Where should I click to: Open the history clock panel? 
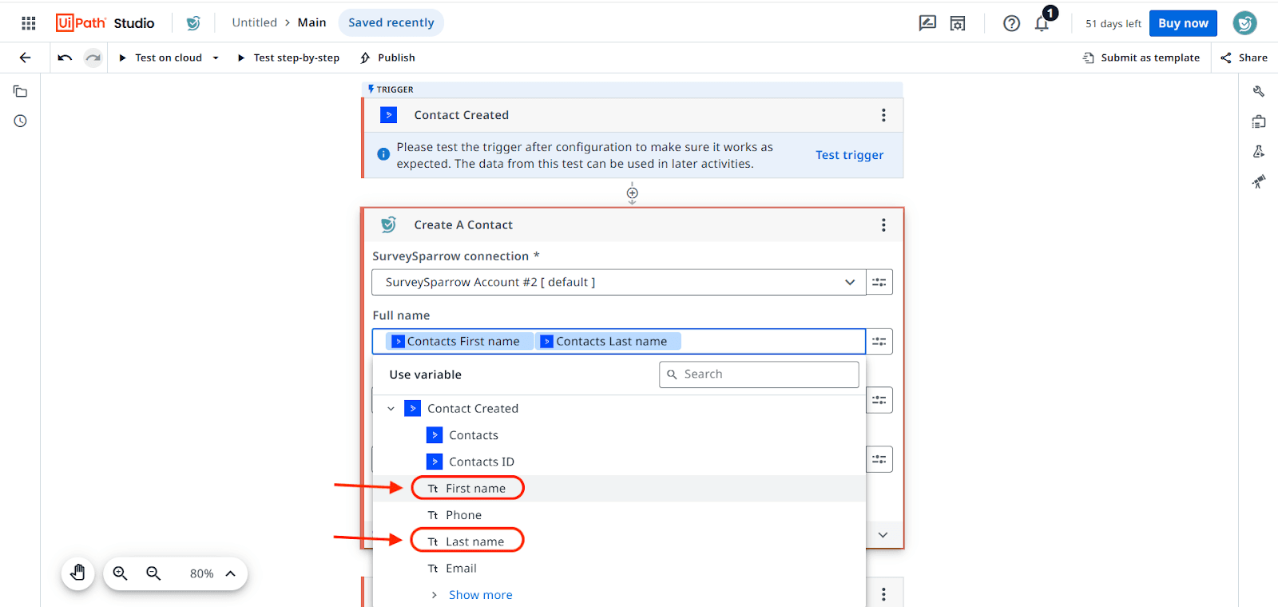coord(21,121)
